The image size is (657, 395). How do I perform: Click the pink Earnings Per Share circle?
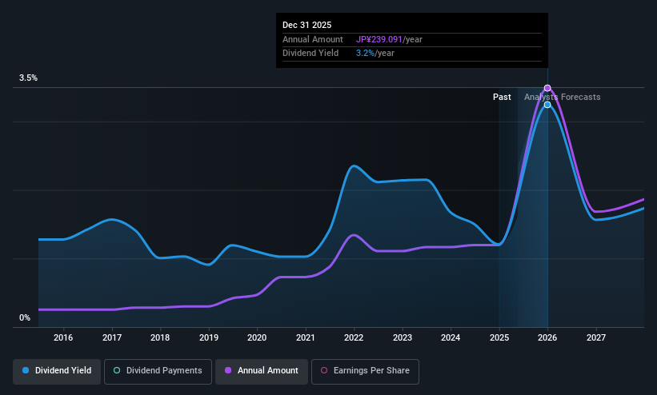324,370
